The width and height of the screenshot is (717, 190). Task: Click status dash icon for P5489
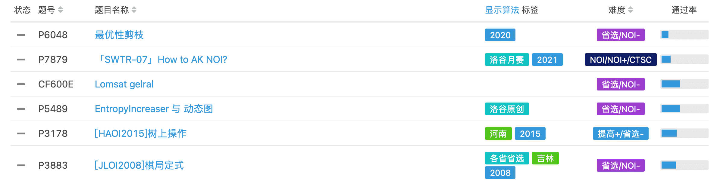(21, 109)
